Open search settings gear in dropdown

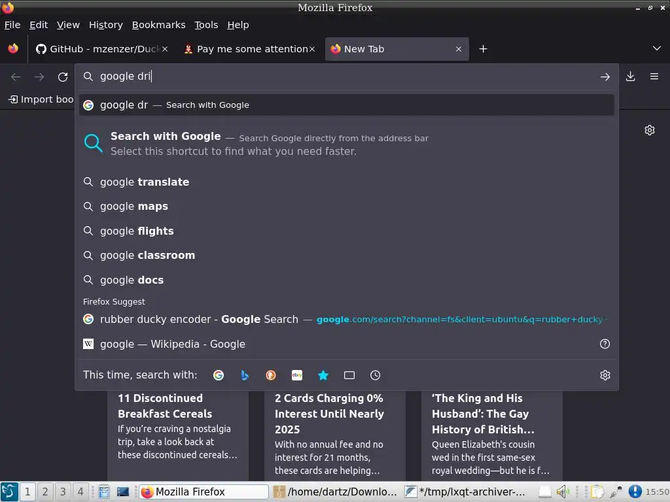[x=605, y=375]
